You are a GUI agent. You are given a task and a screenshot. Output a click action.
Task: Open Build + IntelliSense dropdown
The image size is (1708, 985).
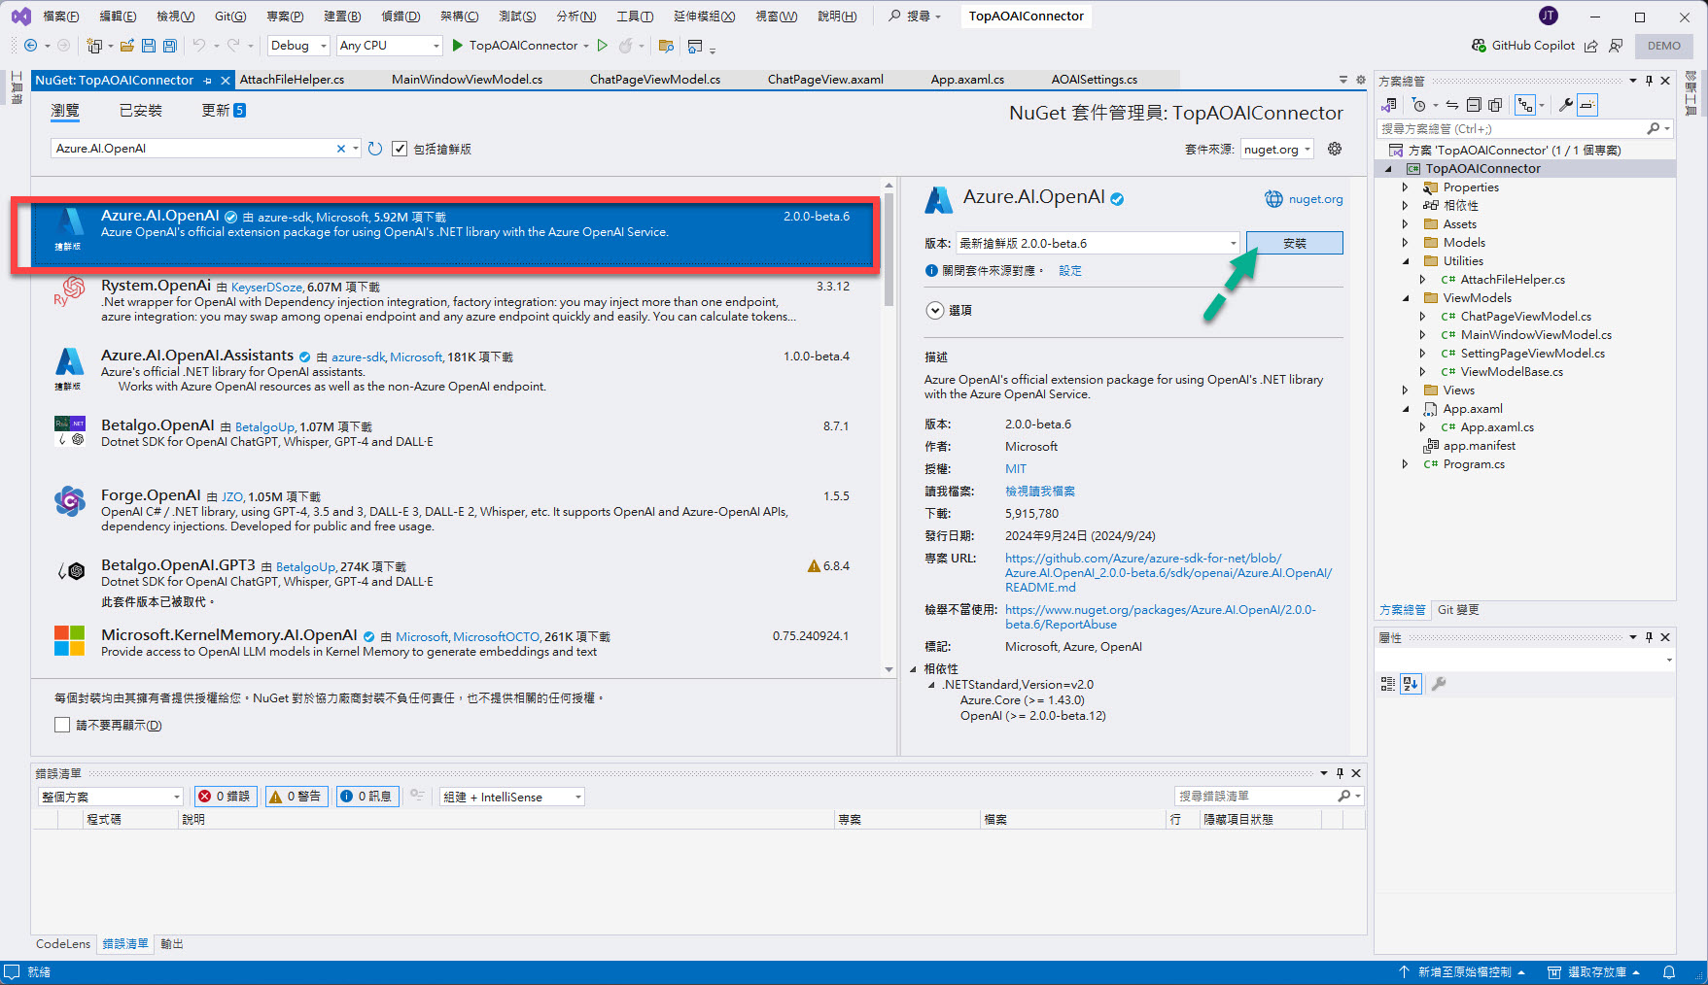coord(511,797)
